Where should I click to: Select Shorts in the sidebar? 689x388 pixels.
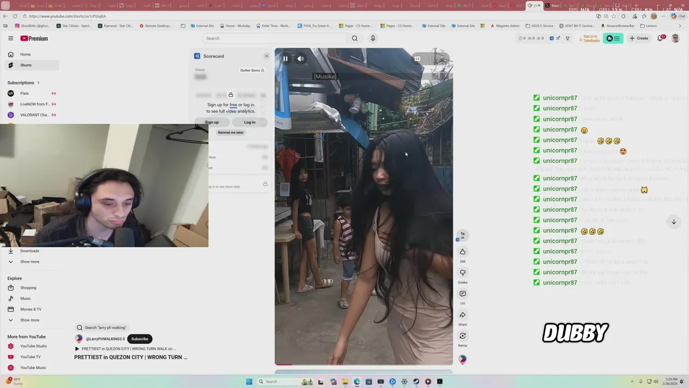[x=31, y=65]
